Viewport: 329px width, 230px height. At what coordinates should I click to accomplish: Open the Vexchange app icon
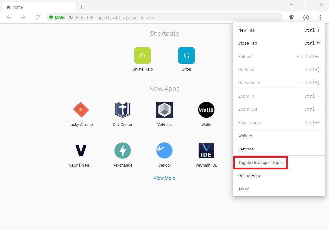coord(122,150)
